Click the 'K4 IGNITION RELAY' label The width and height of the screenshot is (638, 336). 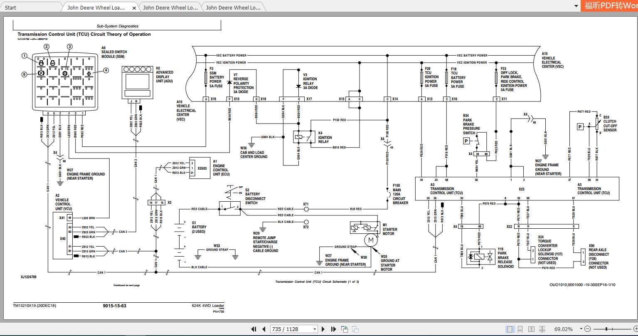325,137
